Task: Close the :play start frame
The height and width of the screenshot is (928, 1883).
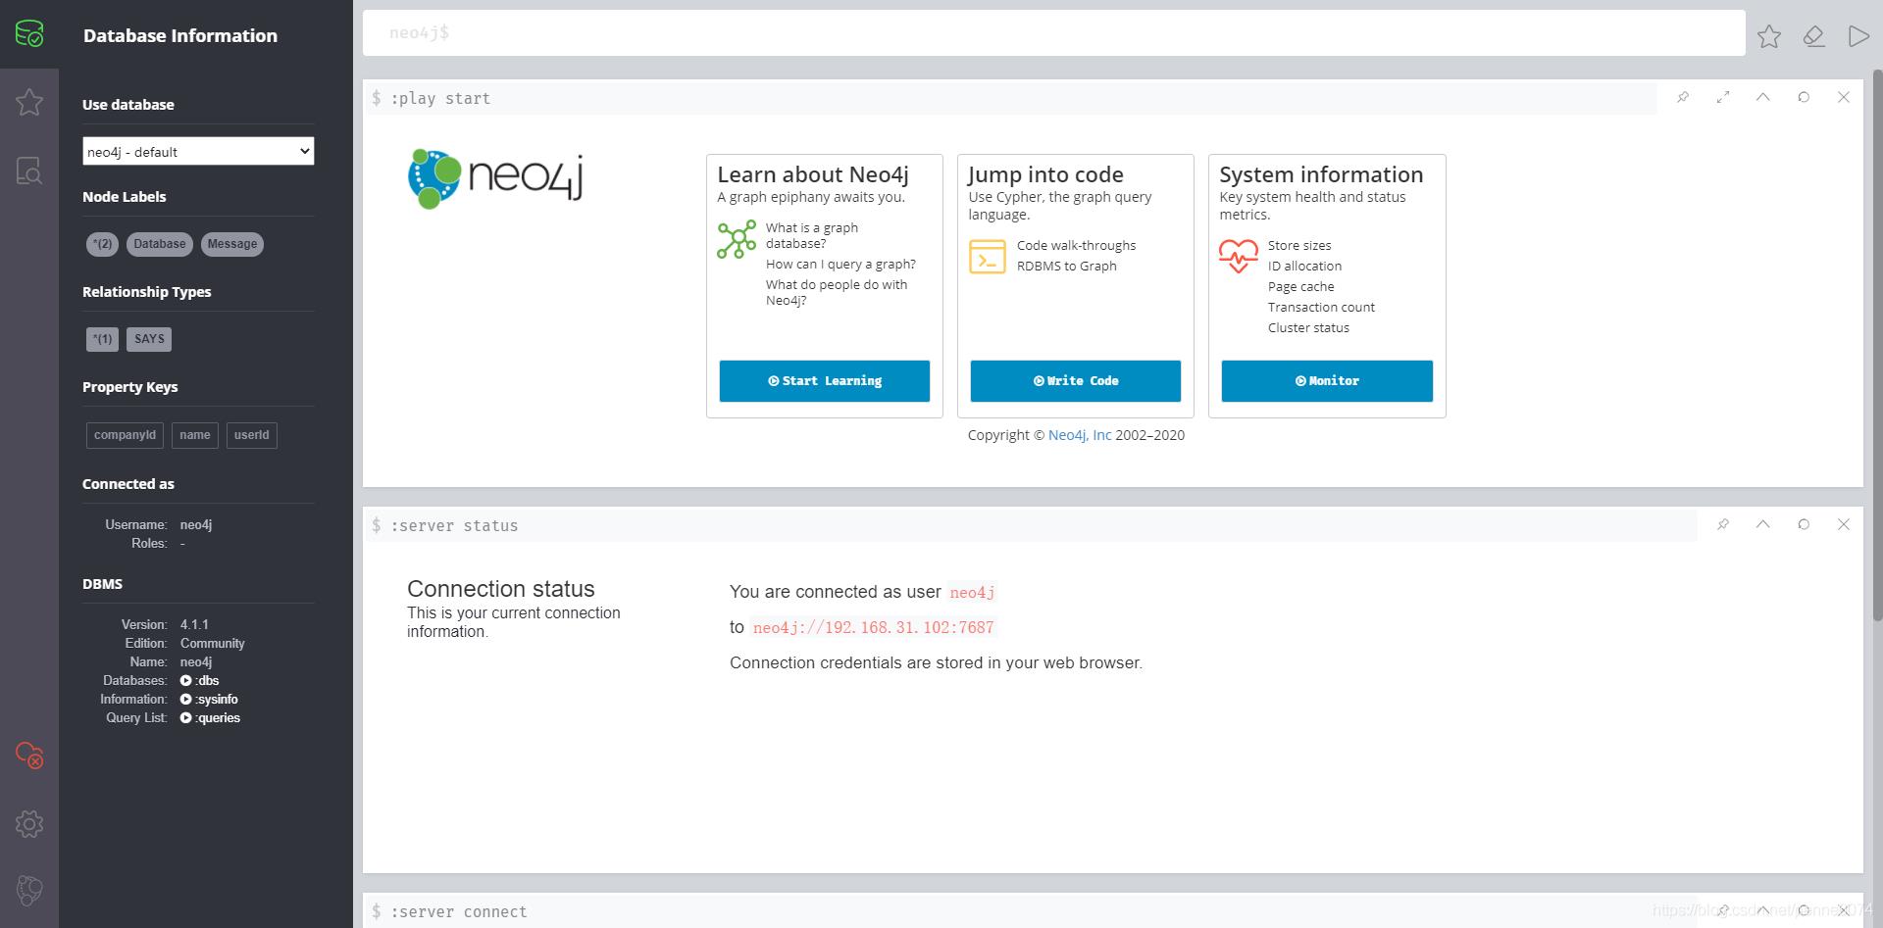Action: pyautogui.click(x=1844, y=97)
